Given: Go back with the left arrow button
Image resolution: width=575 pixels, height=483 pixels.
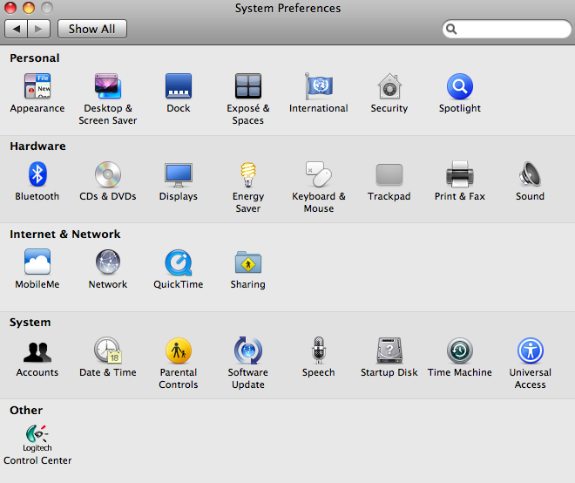Looking at the screenshot, I should pyautogui.click(x=16, y=29).
